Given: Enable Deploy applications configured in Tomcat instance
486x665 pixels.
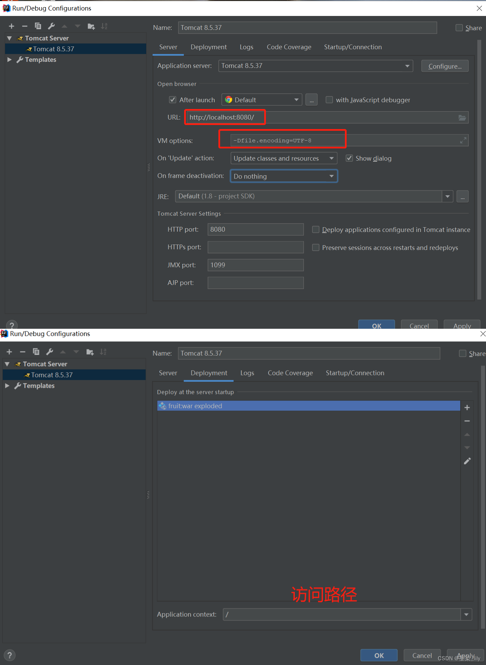Looking at the screenshot, I should point(315,230).
